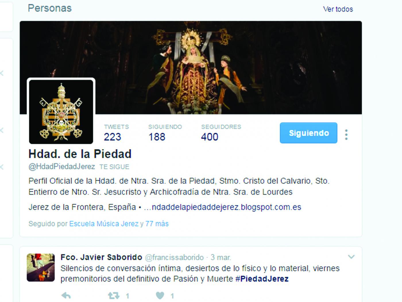Like the tweet with heart icon
Viewport: 402px width, 302px height.
(x=160, y=295)
